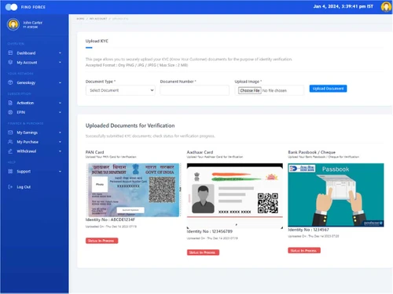The image size is (393, 294).
Task: Click PAN Card Status In-Process badge
Action: tap(101, 241)
